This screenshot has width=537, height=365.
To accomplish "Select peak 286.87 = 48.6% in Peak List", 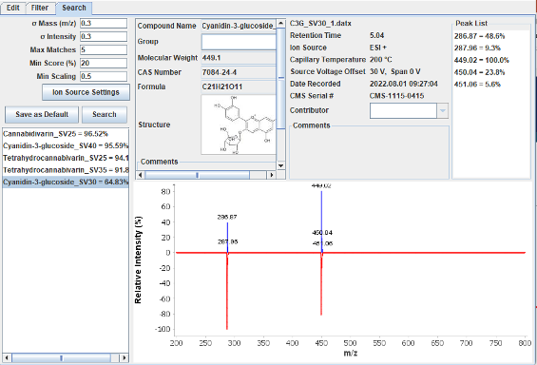I will coord(479,36).
